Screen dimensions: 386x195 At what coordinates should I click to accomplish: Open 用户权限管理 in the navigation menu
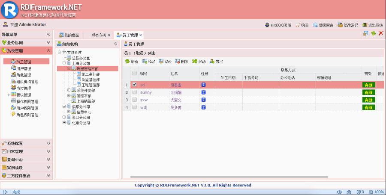coord(24,108)
